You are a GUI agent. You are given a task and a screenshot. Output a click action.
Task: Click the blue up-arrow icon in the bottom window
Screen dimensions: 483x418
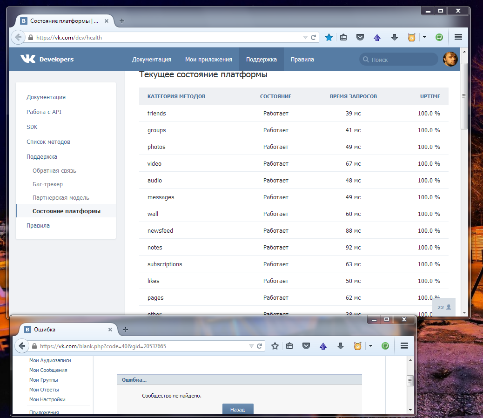tap(323, 346)
